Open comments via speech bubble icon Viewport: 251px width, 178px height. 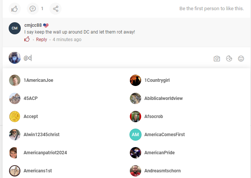pyautogui.click(x=33, y=9)
